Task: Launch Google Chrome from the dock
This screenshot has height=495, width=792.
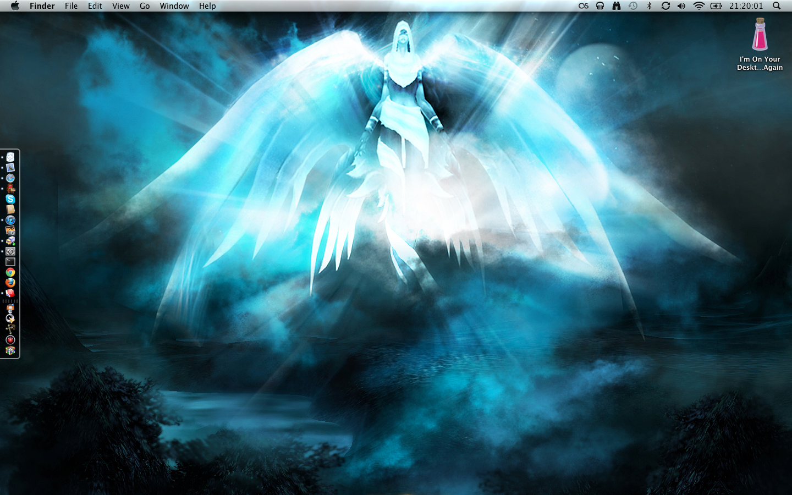Action: [10, 272]
